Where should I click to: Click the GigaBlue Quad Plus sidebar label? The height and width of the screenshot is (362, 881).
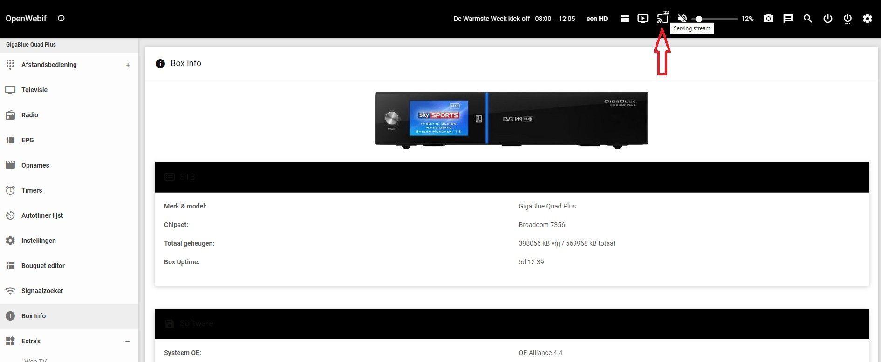31,45
